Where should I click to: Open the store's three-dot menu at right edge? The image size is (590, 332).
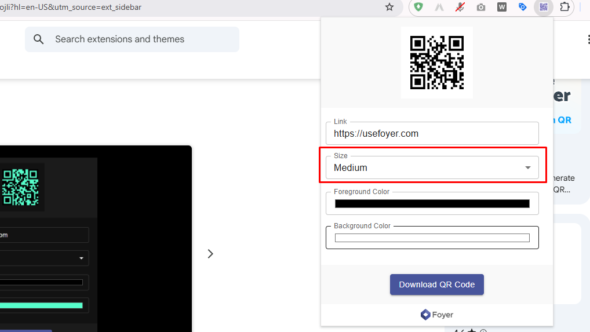[588, 39]
